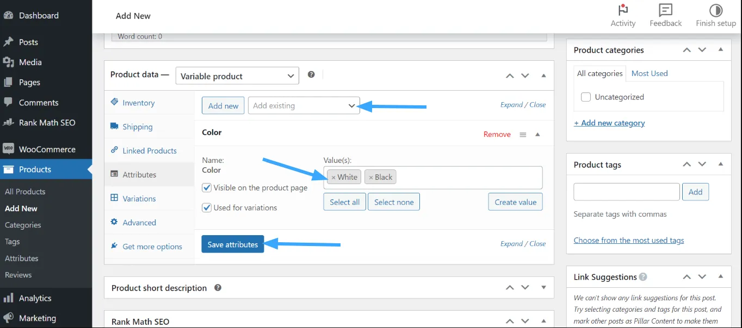Viewport: 742px width, 328px height.
Task: Click help icon next to Product short description
Action: coord(218,288)
